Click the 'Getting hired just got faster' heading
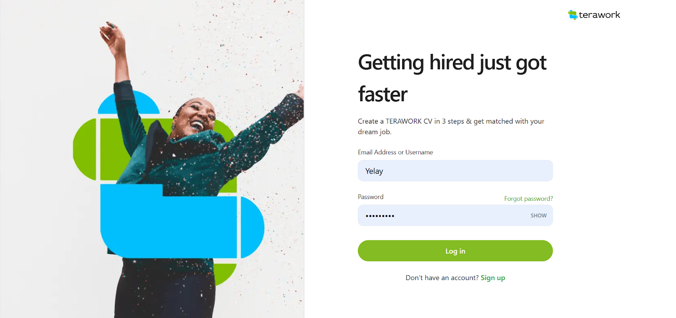 (452, 78)
